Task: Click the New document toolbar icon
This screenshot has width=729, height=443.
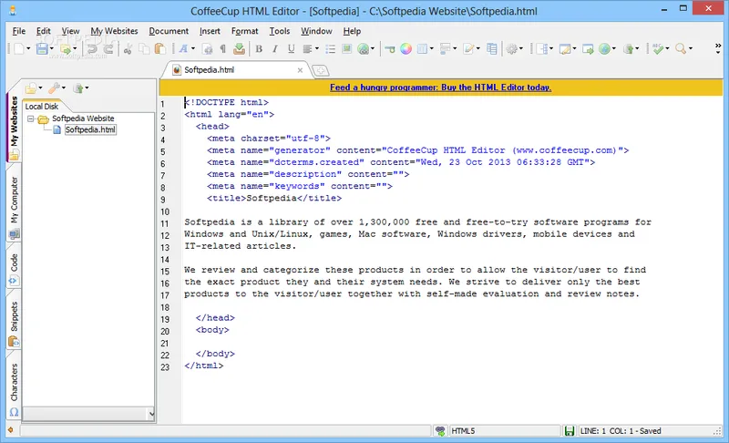Action: (18, 48)
